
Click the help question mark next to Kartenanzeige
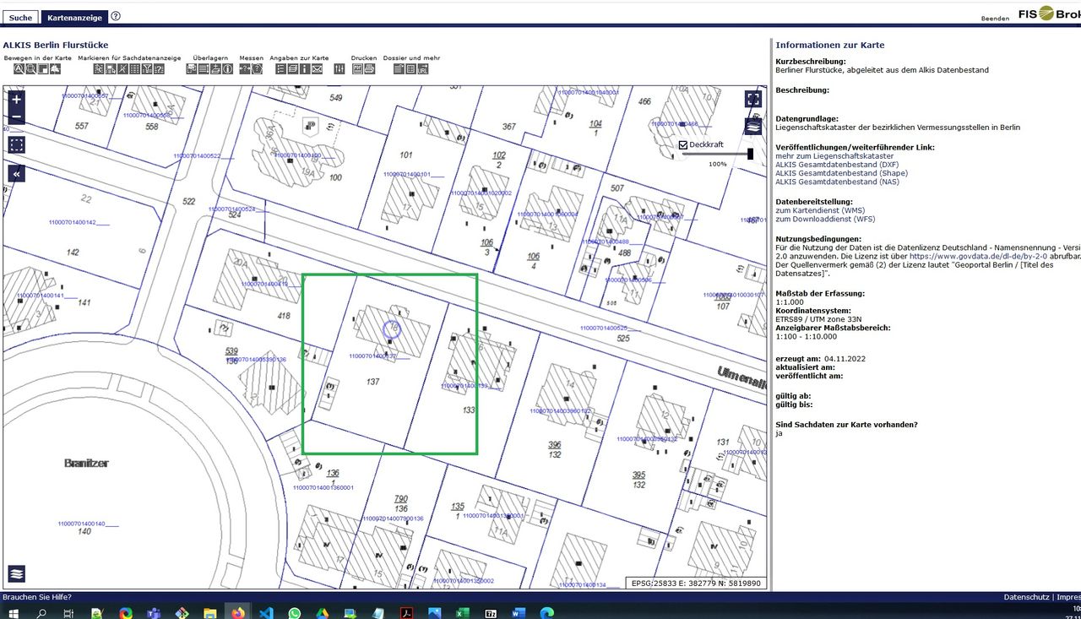116,16
